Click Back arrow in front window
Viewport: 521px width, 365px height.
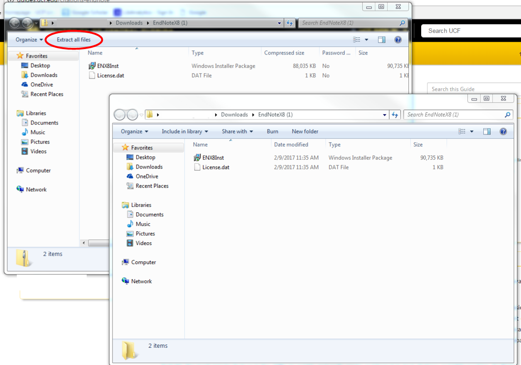click(x=120, y=115)
